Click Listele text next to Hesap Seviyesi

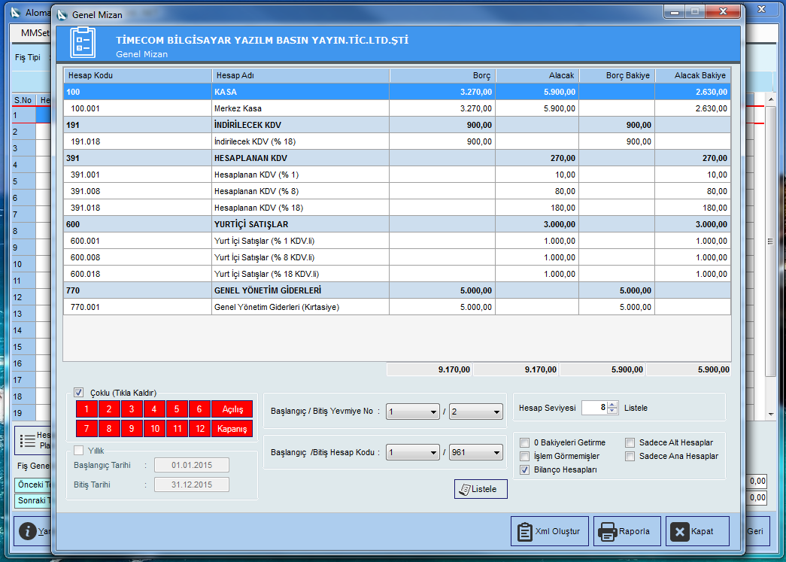pyautogui.click(x=636, y=408)
